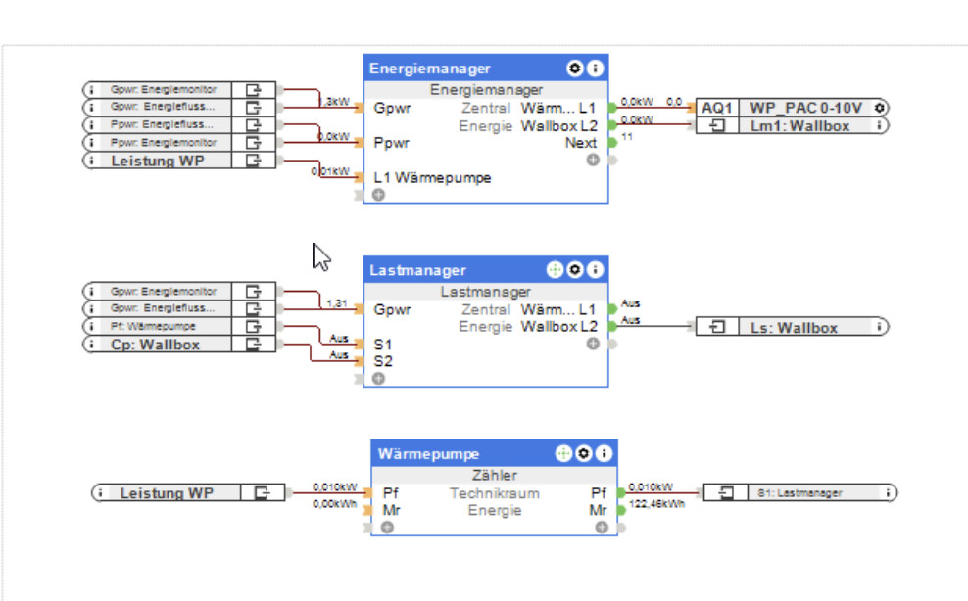Select the Ppwr: Energiefluss... connector label
Screen dimensions: 968x601
pos(162,124)
